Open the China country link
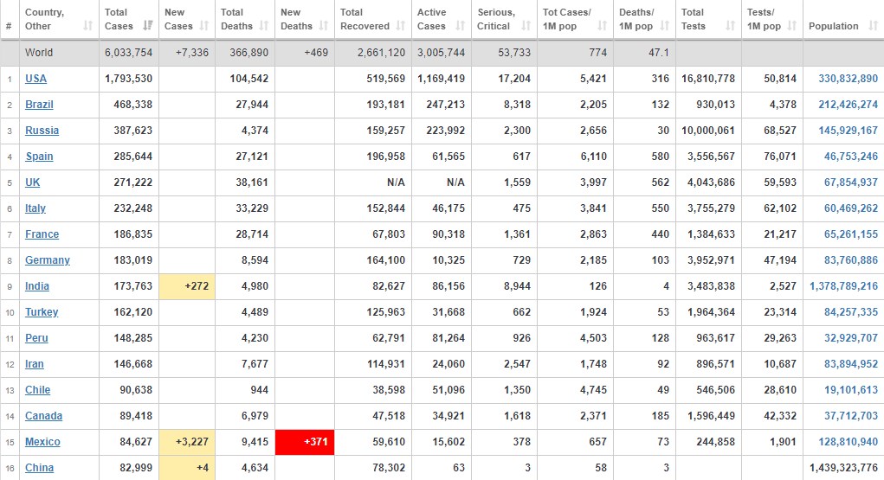884x480 pixels. pyautogui.click(x=39, y=468)
